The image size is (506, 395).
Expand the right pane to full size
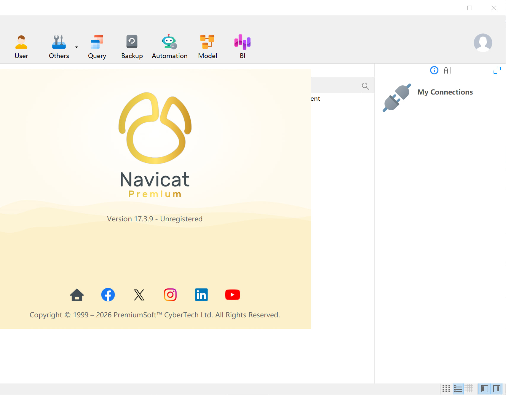pos(497,70)
